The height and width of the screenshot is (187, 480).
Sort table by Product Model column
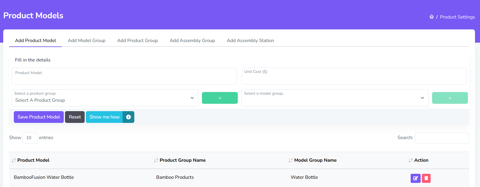pyautogui.click(x=33, y=160)
